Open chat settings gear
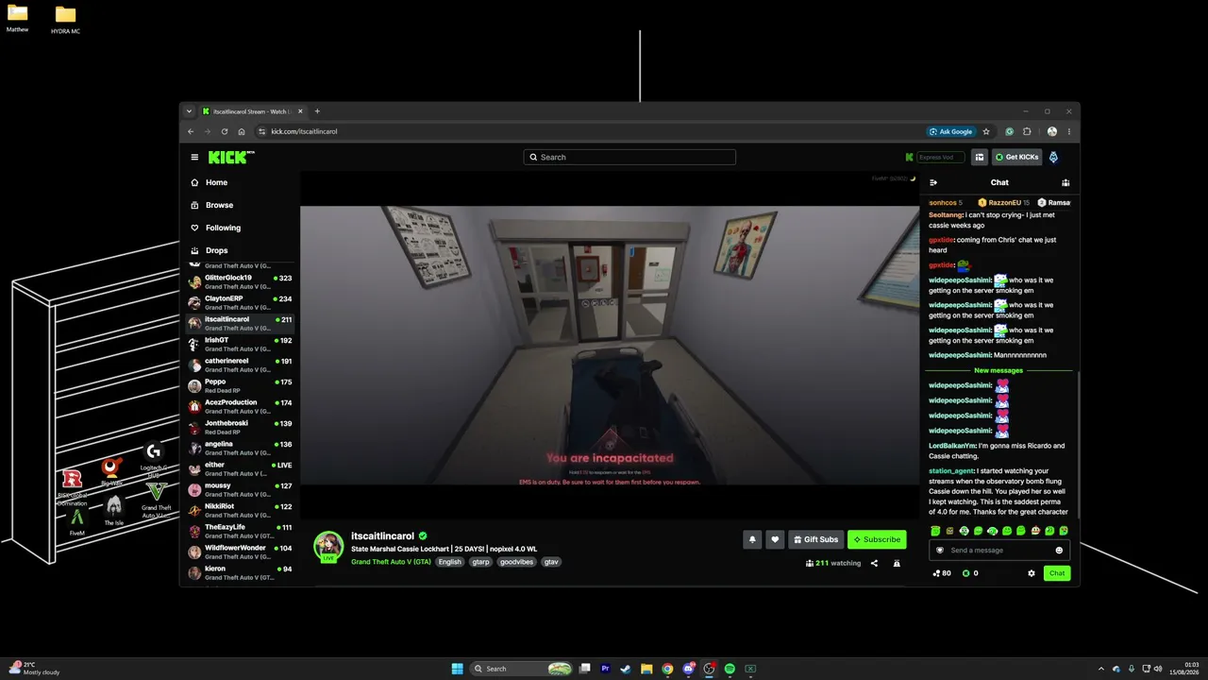The width and height of the screenshot is (1208, 680). 1032,573
